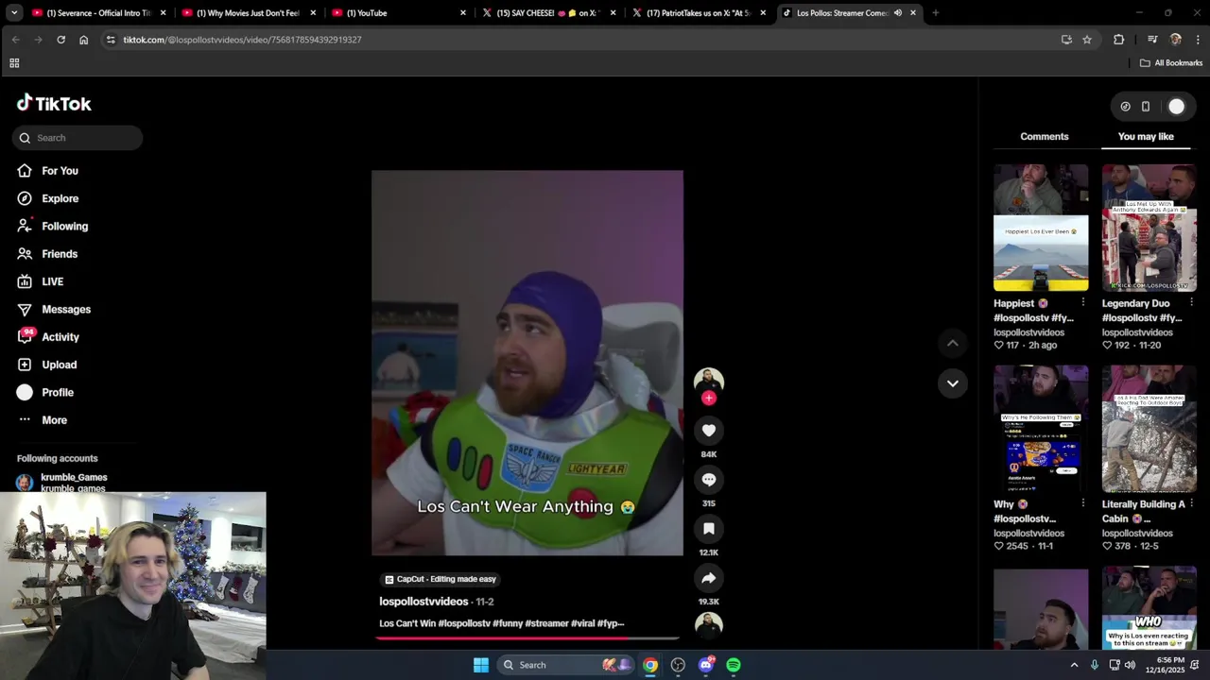Open the All Bookmarks folder

1171,63
